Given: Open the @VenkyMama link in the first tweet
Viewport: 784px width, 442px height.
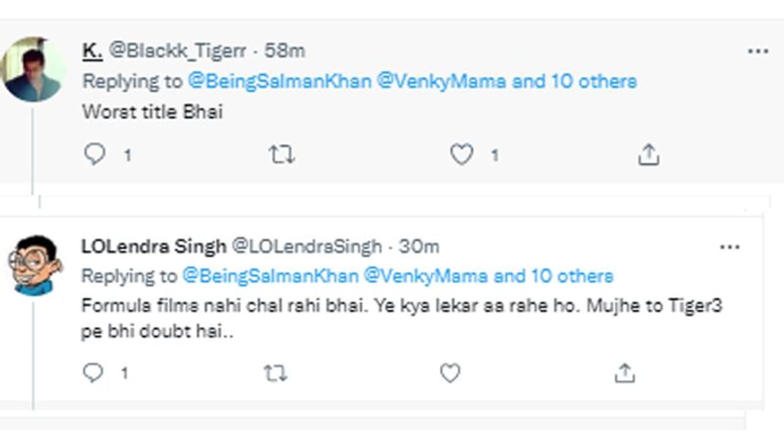Looking at the screenshot, I should click(x=441, y=81).
